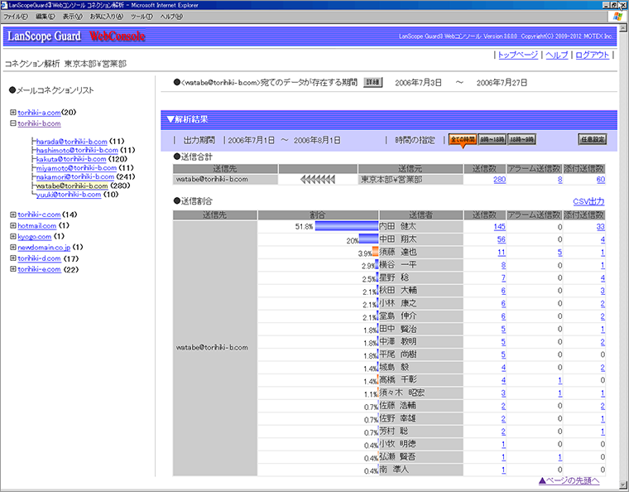Open the ファイル menu
This screenshot has width=629, height=492.
click(x=16, y=17)
